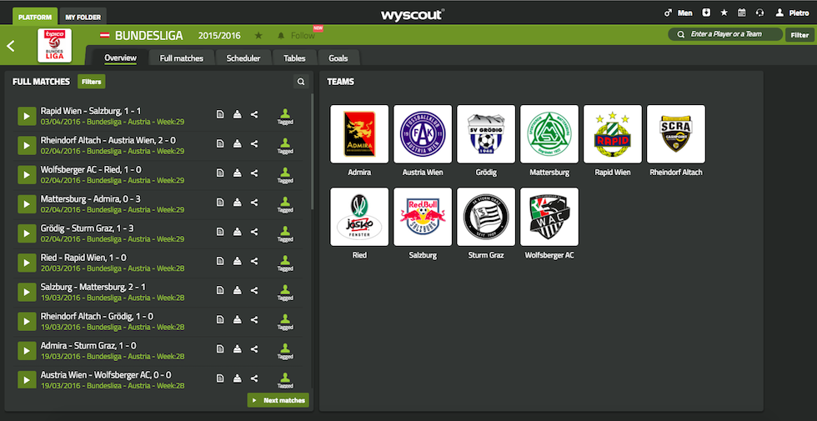Image resolution: width=817 pixels, height=421 pixels.
Task: Open the Men gender selector
Action: pyautogui.click(x=679, y=13)
